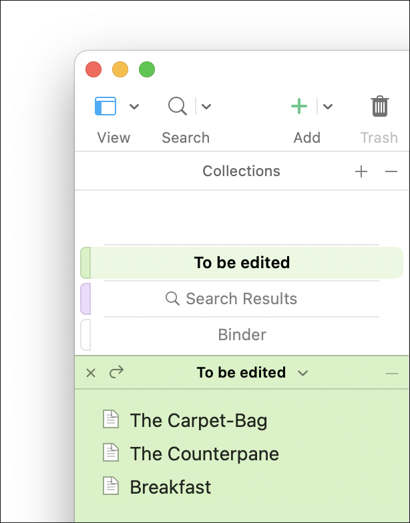Expand the To be edited header chevron
The image size is (410, 523).
(303, 373)
